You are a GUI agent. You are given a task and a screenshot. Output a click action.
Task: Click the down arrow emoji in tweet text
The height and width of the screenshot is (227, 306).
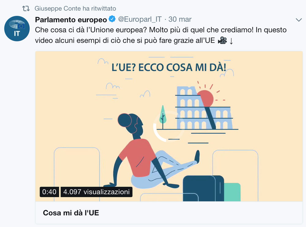pos(231,41)
